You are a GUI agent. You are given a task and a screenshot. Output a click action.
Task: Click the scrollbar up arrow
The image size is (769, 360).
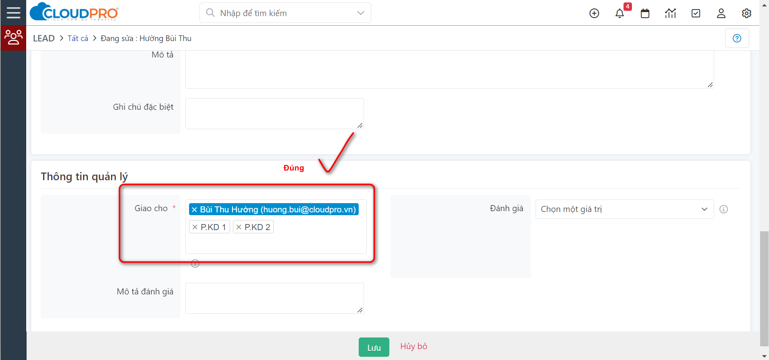pos(764,5)
